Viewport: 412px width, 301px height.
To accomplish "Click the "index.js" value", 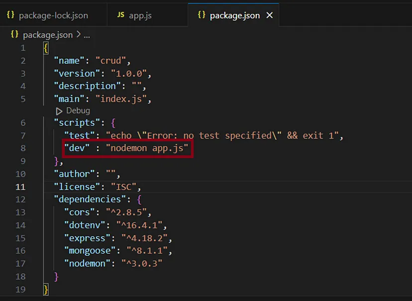I will tap(121, 99).
